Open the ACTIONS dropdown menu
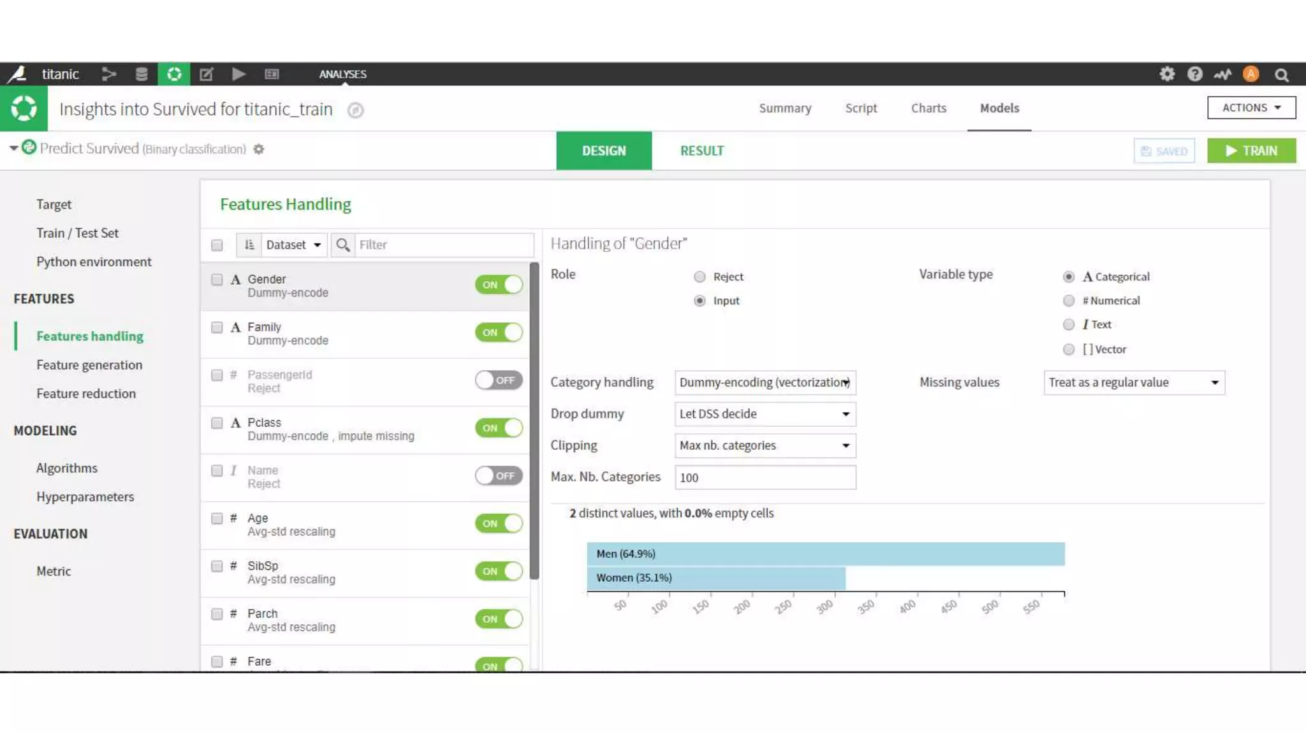The image size is (1306, 734). tap(1251, 108)
